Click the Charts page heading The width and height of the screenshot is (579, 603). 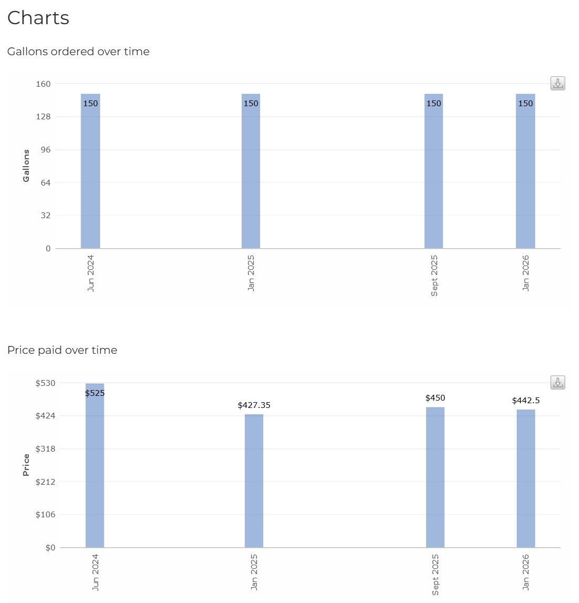click(38, 17)
